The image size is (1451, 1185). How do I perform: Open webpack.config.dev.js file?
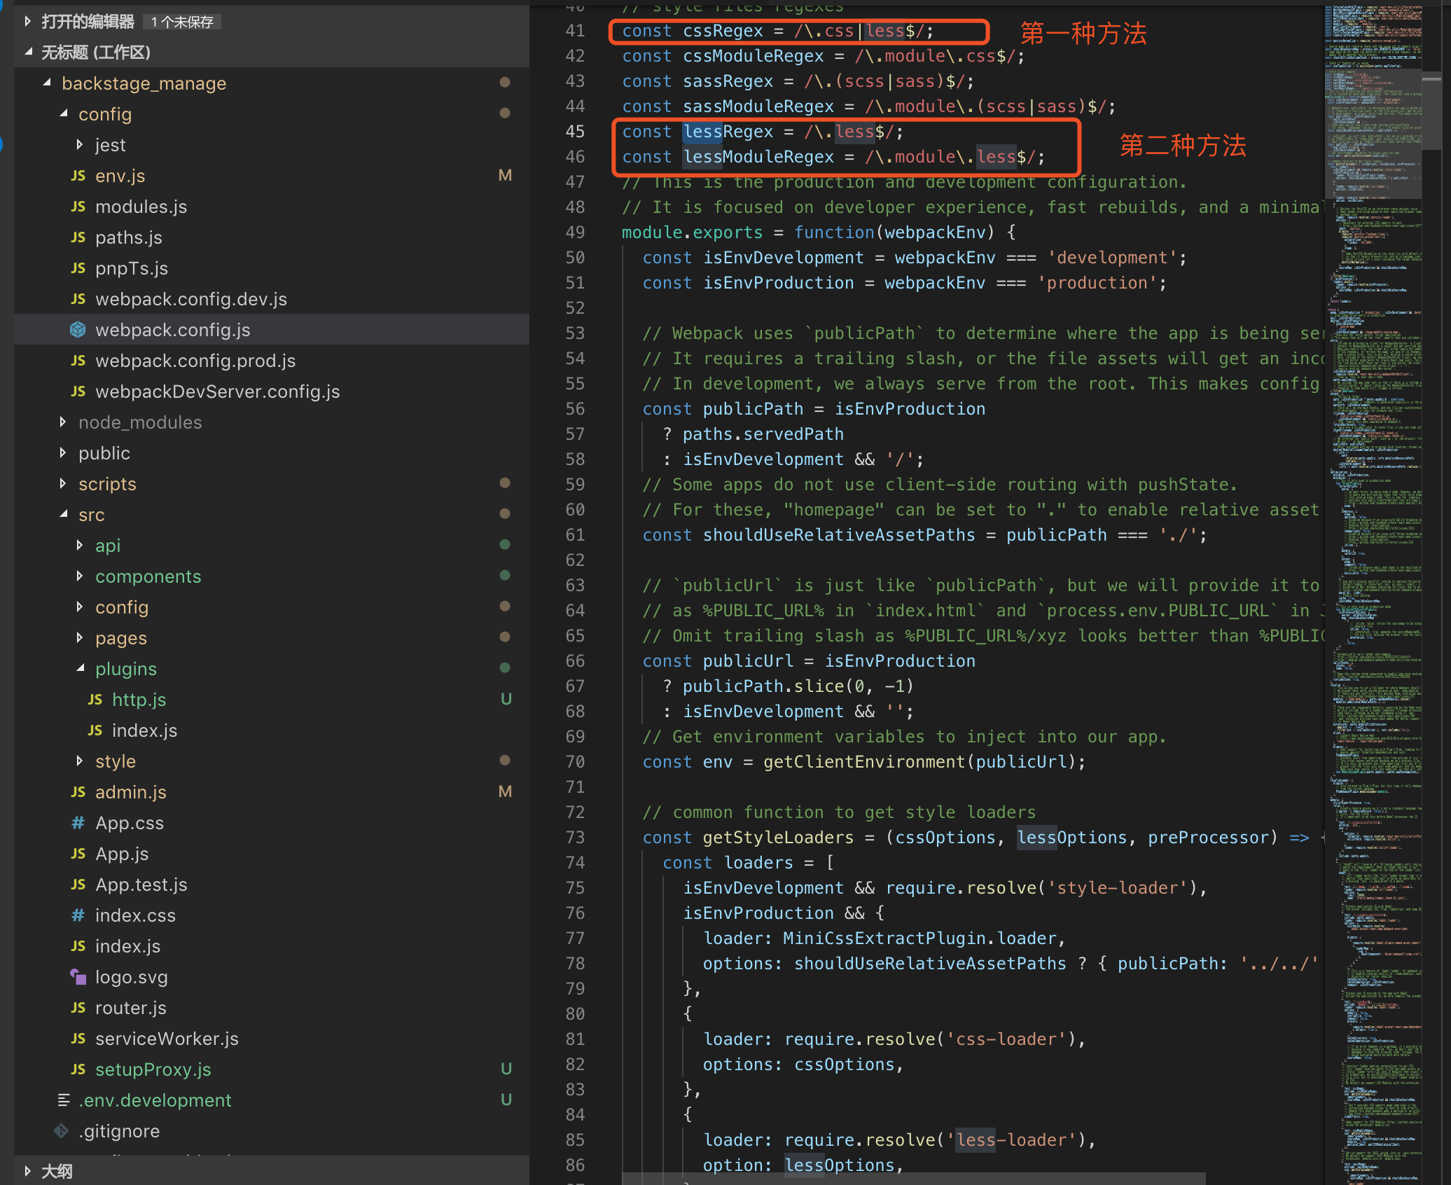[191, 299]
